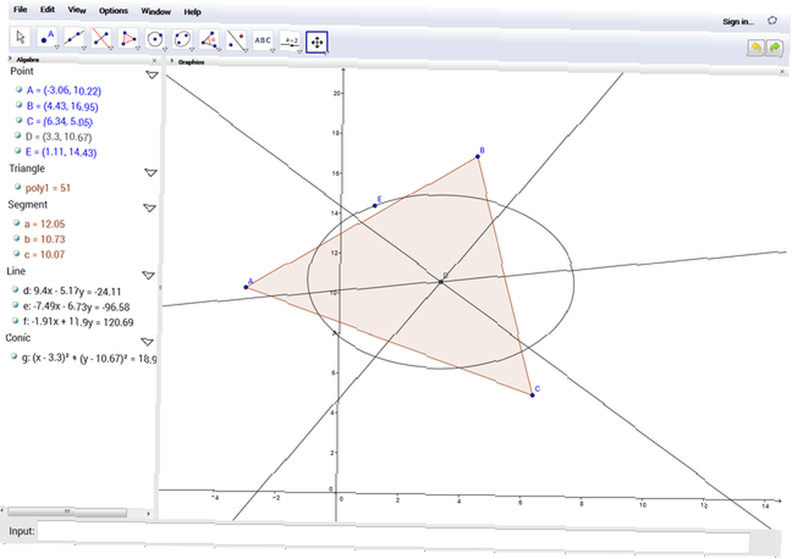
Task: Toggle visibility of line e
Action: (x=15, y=306)
